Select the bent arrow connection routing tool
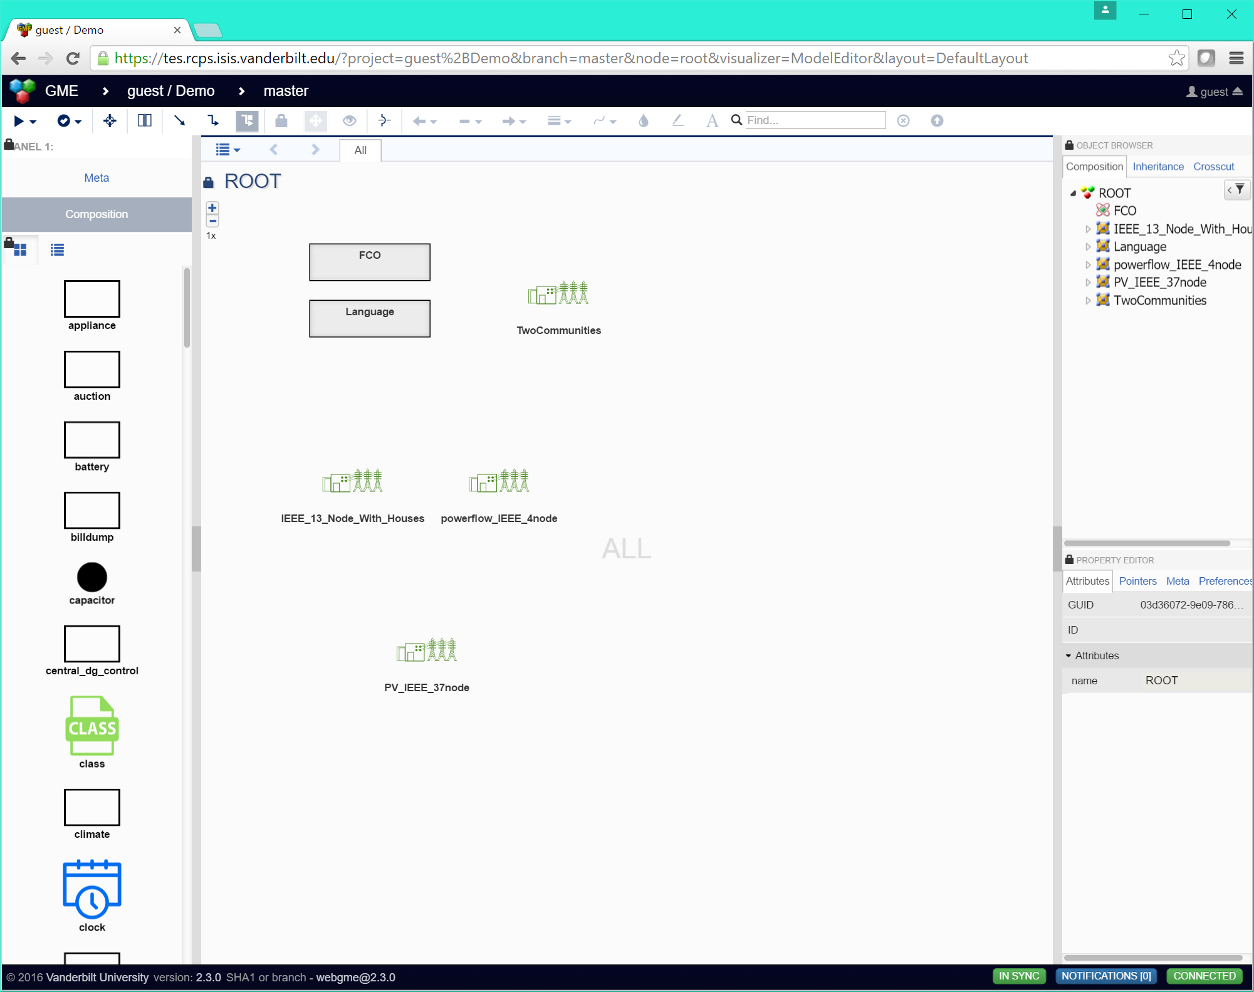 point(213,120)
